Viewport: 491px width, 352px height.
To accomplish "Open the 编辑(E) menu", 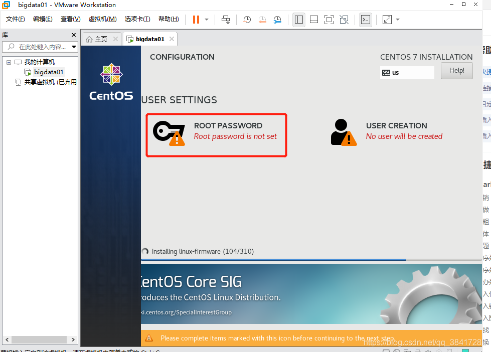I will click(x=43, y=19).
